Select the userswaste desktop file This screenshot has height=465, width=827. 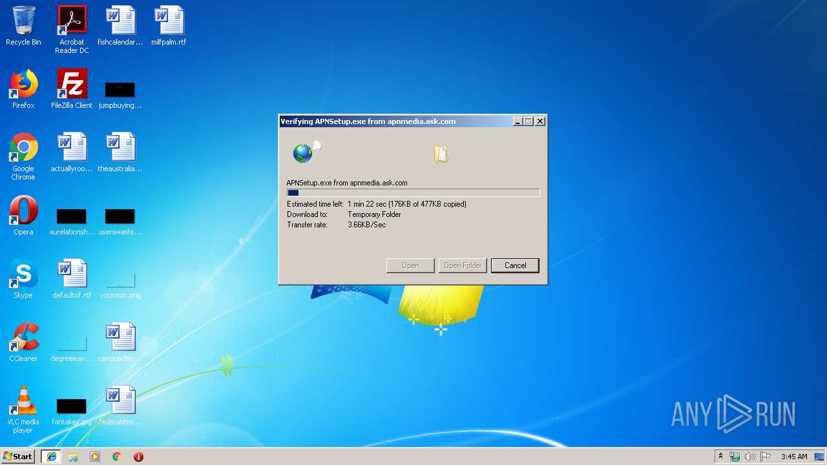coord(120,221)
